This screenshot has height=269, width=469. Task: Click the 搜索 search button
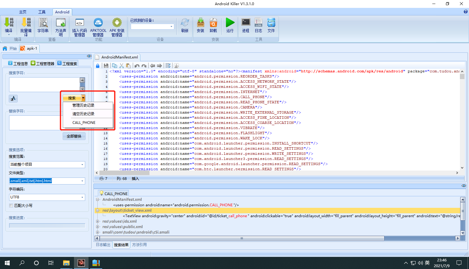(x=72, y=98)
